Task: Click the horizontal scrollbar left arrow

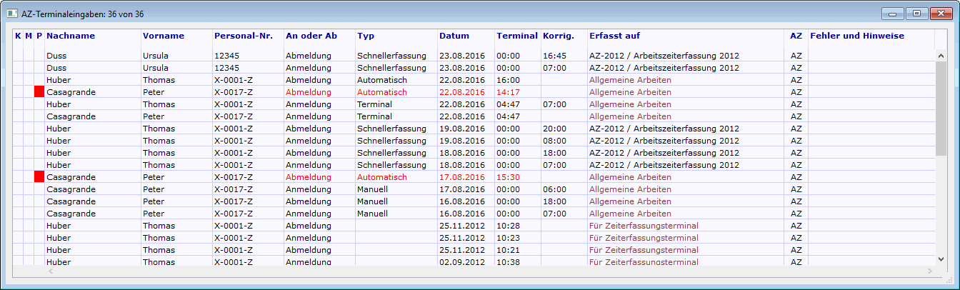Action: [50, 271]
